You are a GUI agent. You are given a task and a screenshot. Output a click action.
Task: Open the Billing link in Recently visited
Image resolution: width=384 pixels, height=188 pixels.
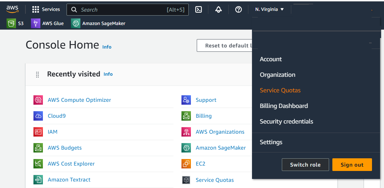pos(204,116)
